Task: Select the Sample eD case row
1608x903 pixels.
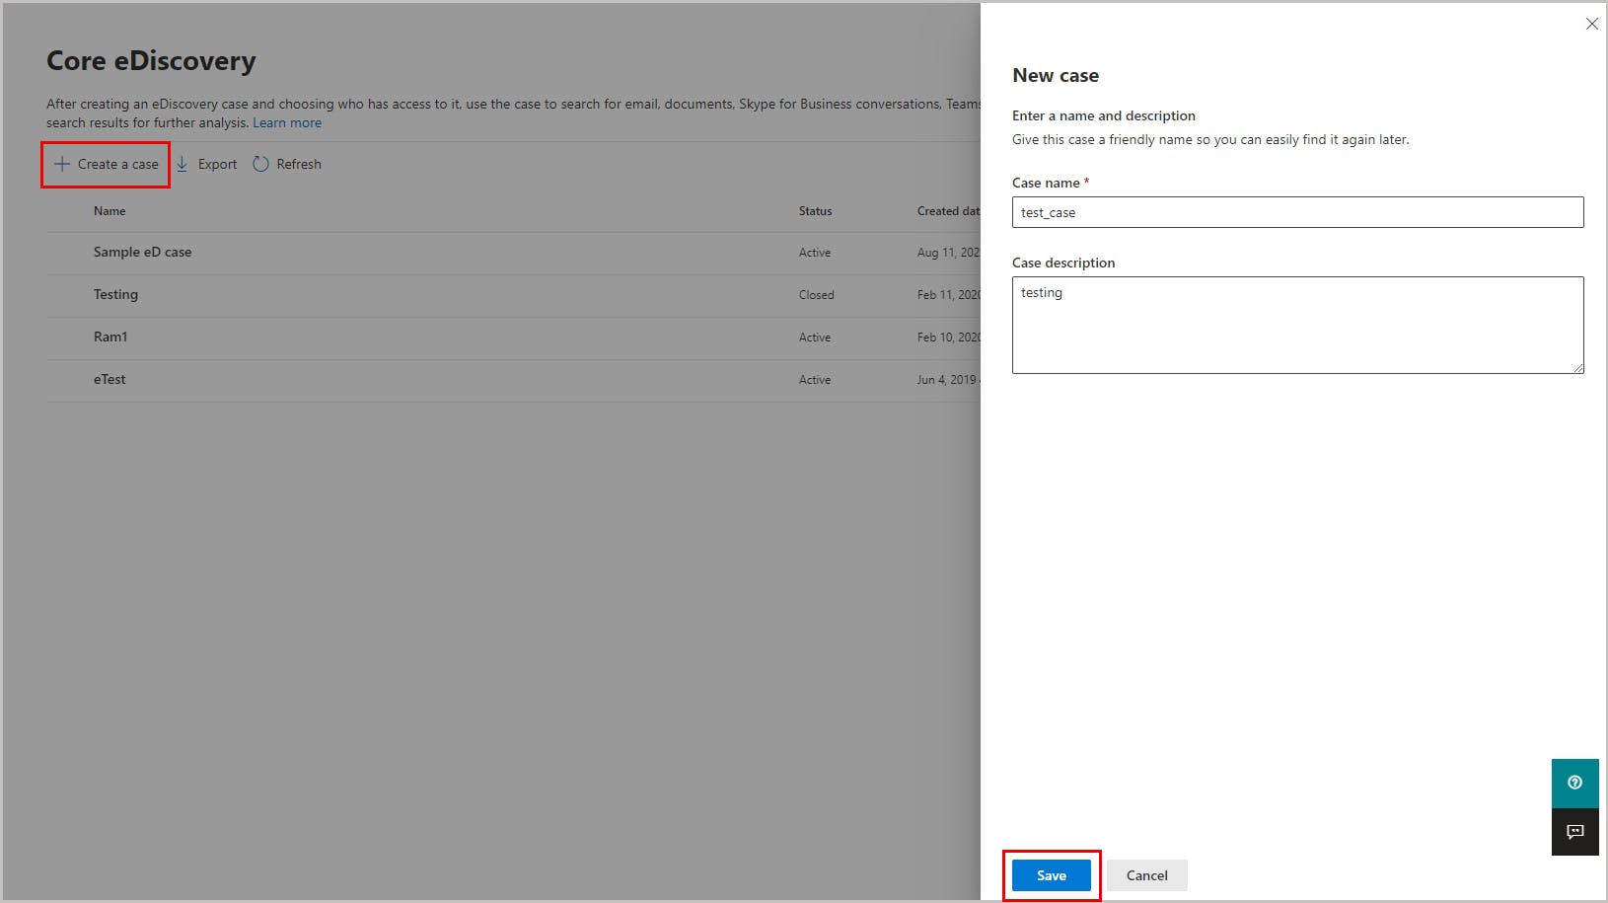Action: (143, 253)
